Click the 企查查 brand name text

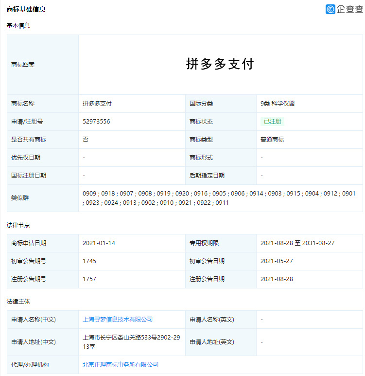tap(350, 9)
